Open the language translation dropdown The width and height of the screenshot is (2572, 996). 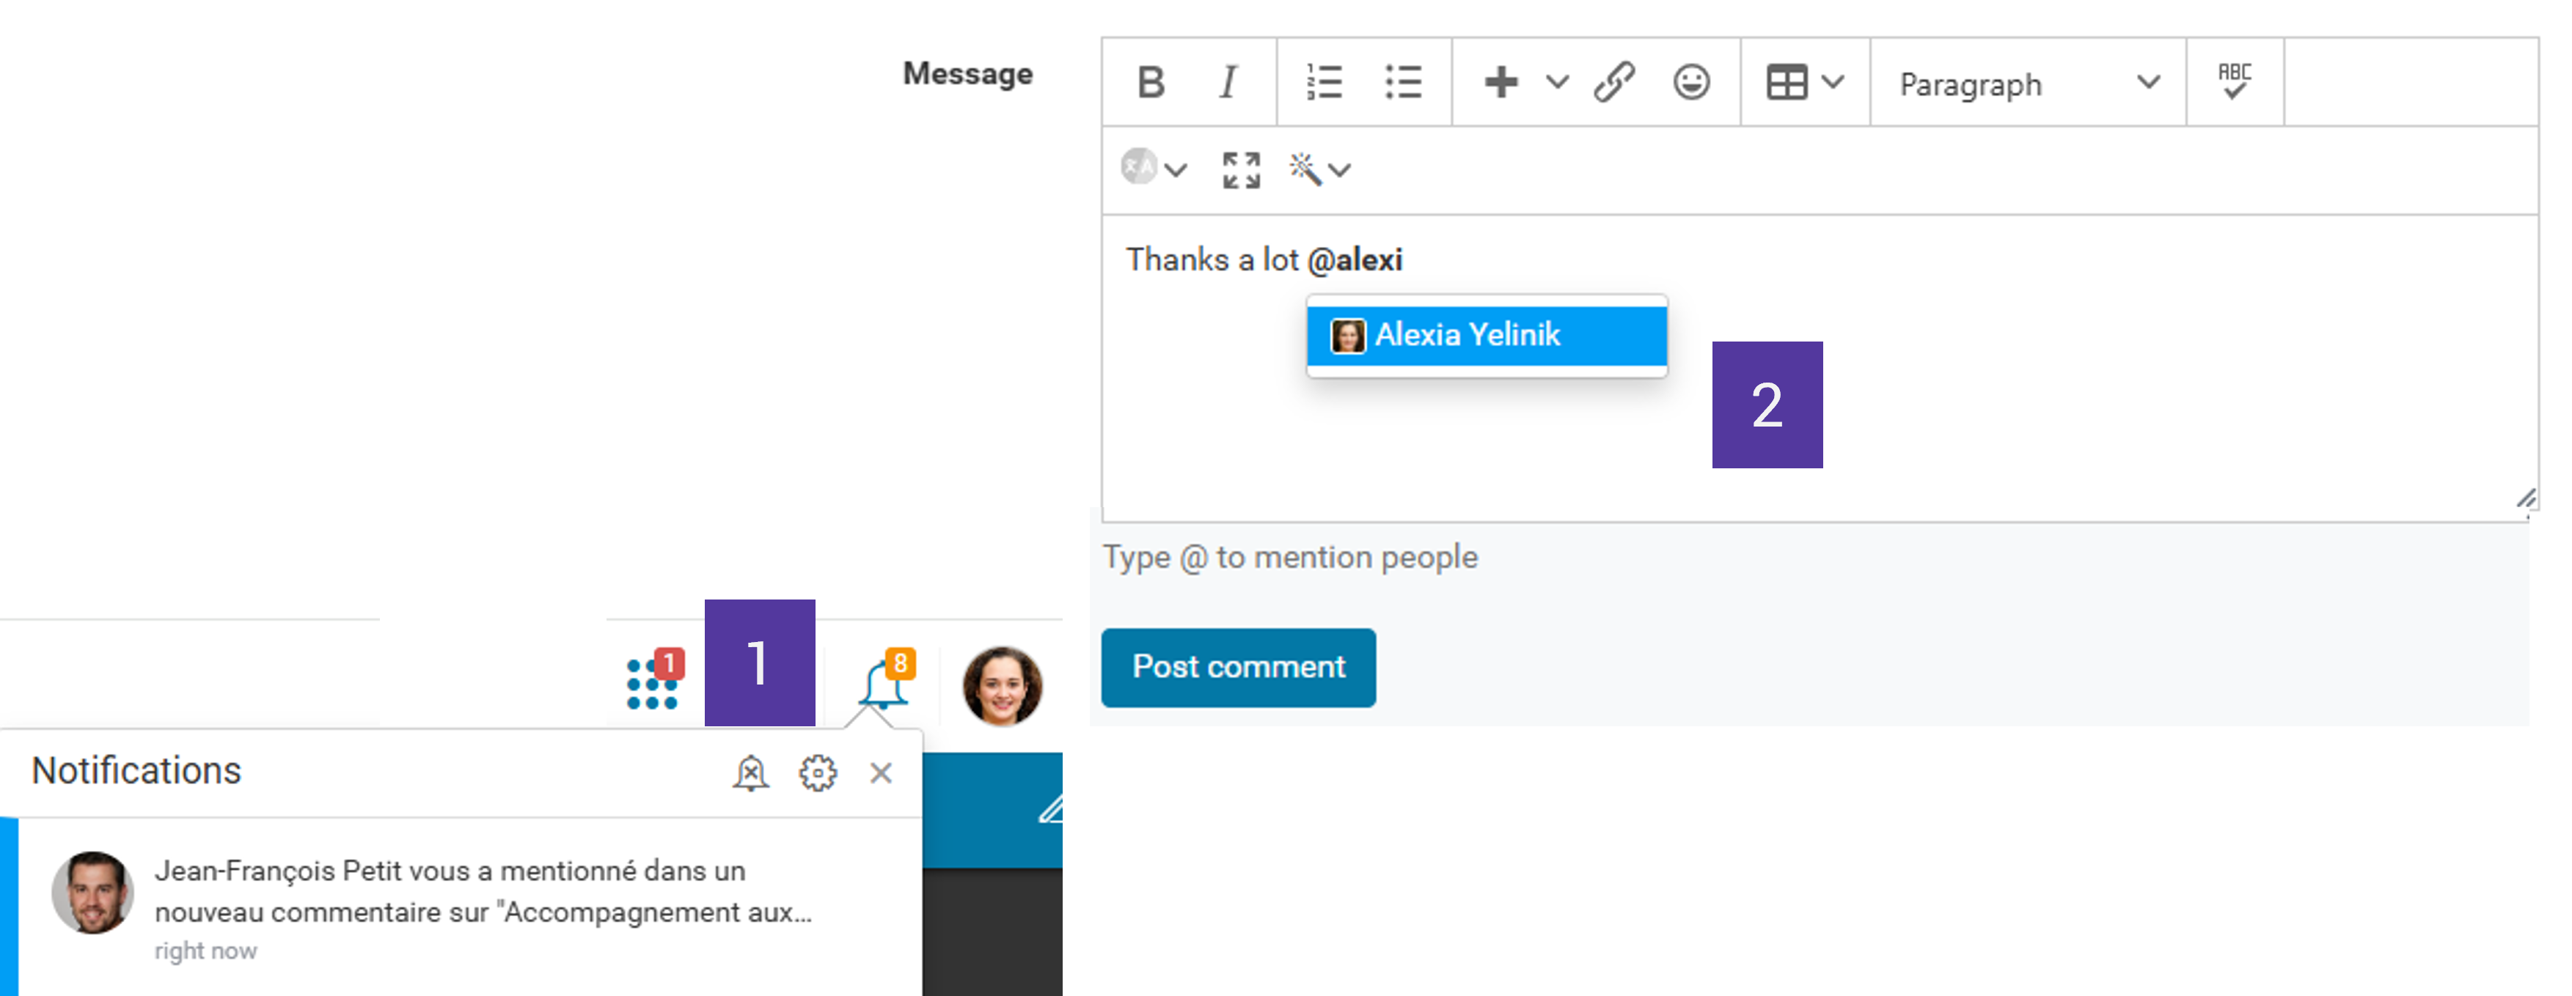pyautogui.click(x=1154, y=169)
